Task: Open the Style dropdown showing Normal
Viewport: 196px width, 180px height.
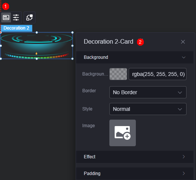Action: point(148,109)
